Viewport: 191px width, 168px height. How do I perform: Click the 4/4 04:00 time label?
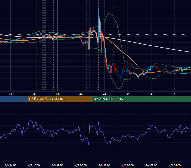pos(175,165)
